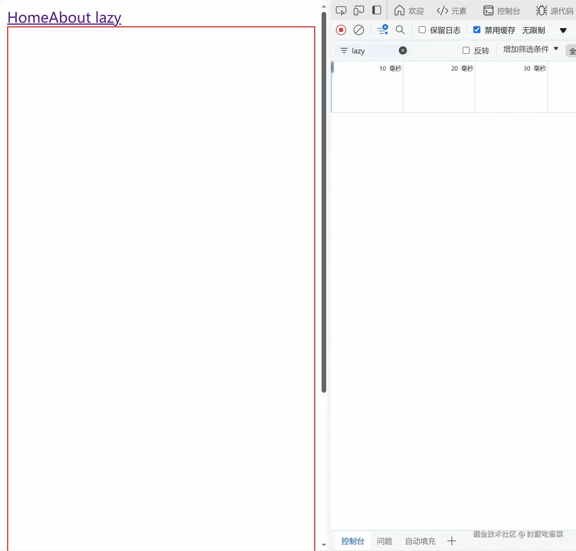This screenshot has width=576, height=551.
Task: Expand the 增加筛选条件 filter dropdown
Action: click(529, 49)
